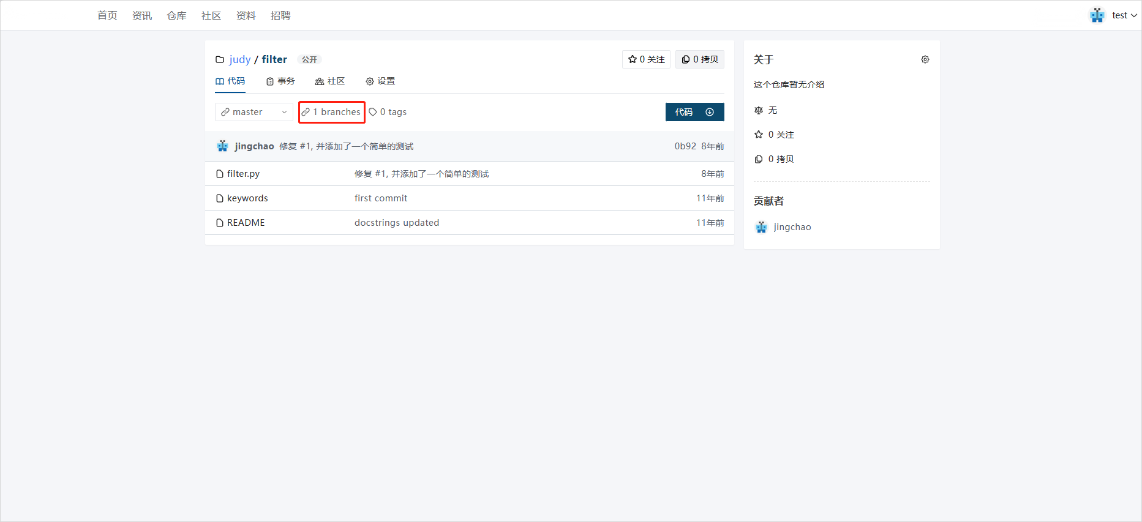Image resolution: width=1142 pixels, height=522 pixels.
Task: Switch to the 社区 repository tab
Action: click(x=330, y=81)
